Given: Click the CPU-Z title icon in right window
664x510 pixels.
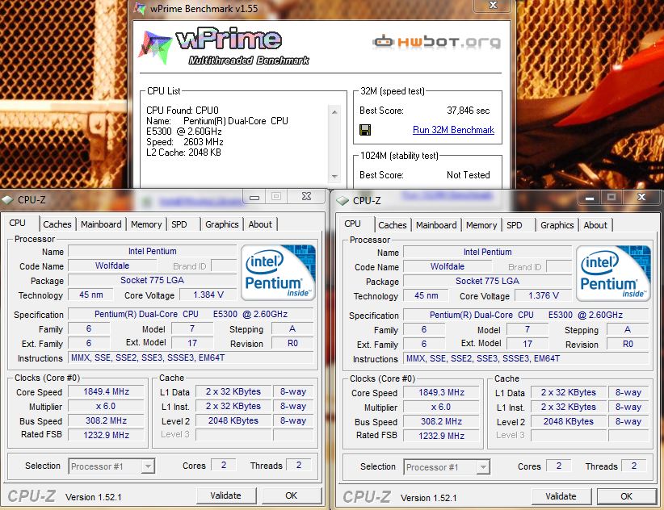Looking at the screenshot, I should point(343,200).
